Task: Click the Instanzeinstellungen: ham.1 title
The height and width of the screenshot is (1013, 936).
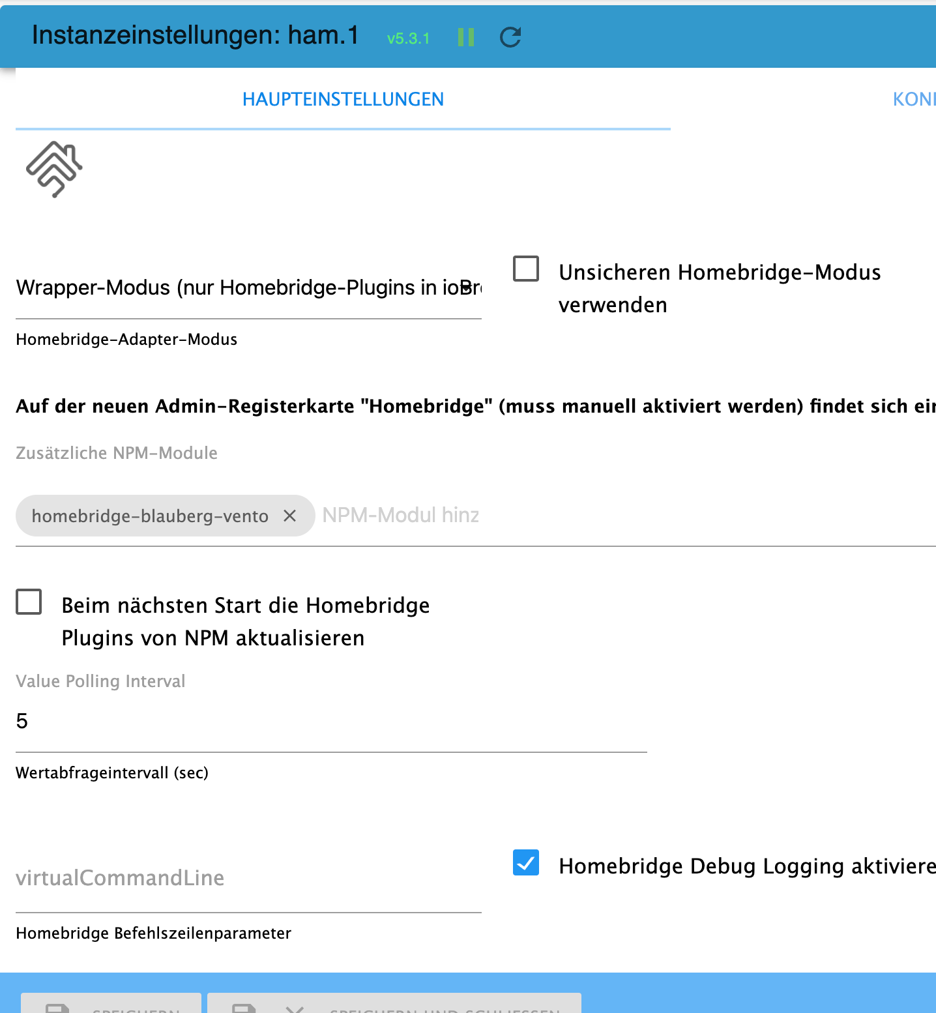Action: [x=195, y=35]
